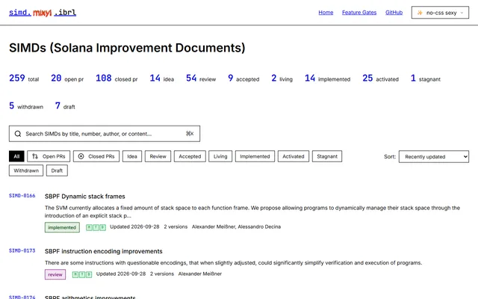Filter by Implemented status
This screenshot has width=478, height=299.
click(255, 156)
